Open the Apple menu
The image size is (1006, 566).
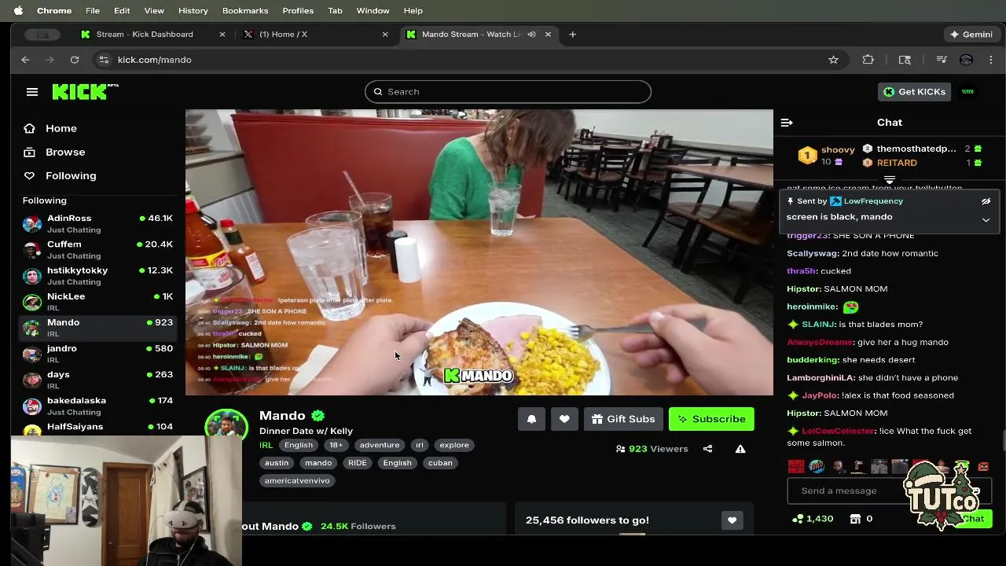pyautogui.click(x=18, y=10)
